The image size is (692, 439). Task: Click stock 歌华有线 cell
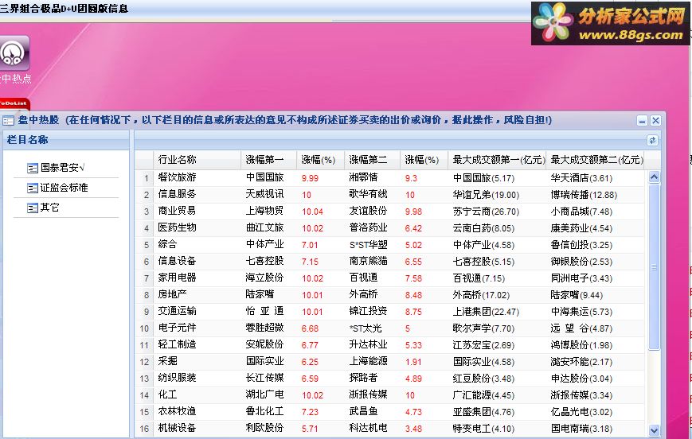368,194
